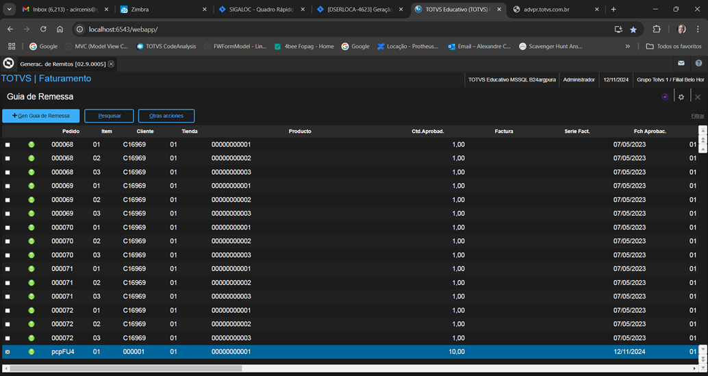This screenshot has height=376, width=708.
Task: Open the help question mark icon
Action: [698, 63]
